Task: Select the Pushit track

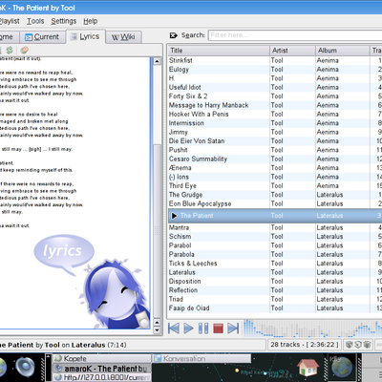Action: [x=178, y=150]
